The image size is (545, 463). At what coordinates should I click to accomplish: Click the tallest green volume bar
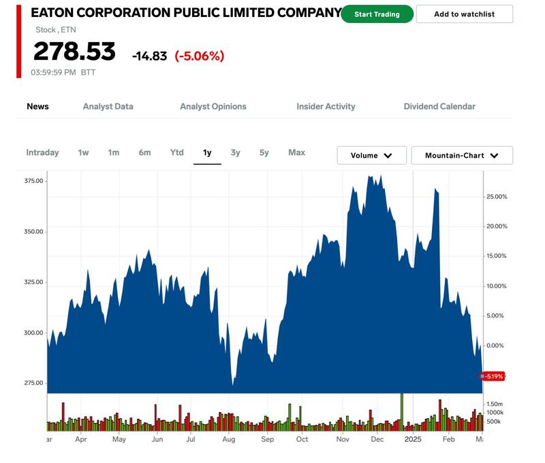point(402,411)
